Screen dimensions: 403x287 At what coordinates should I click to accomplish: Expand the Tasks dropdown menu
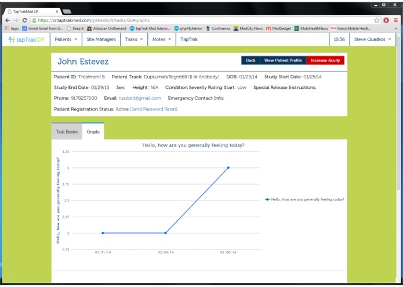point(134,40)
